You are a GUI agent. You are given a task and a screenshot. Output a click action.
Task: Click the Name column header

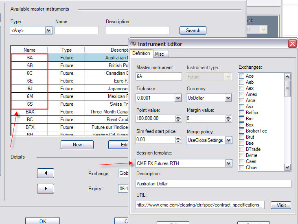click(29, 50)
